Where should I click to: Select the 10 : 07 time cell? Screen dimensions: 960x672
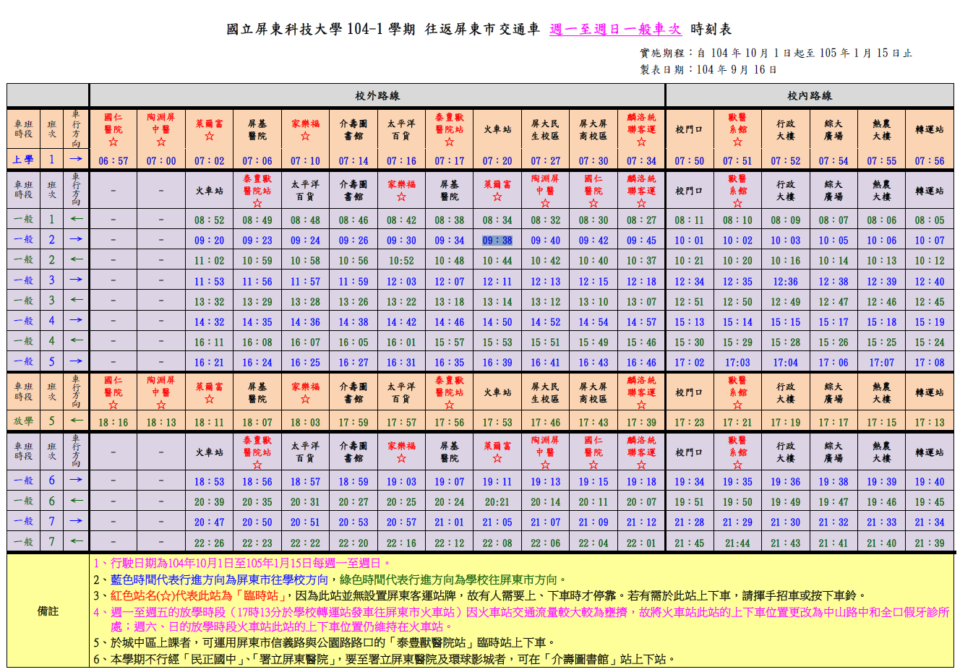point(930,241)
